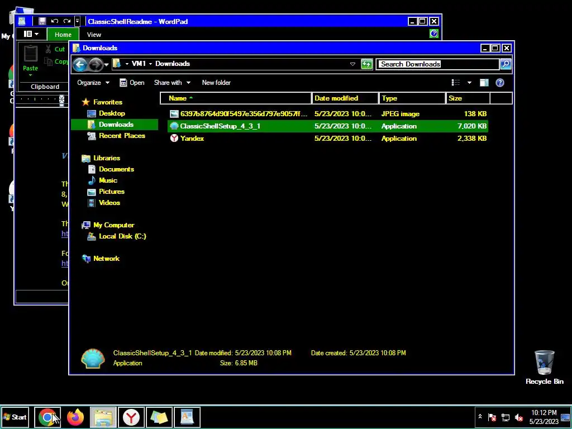
Task: Click the muted volume tray icon
Action: [519, 417]
